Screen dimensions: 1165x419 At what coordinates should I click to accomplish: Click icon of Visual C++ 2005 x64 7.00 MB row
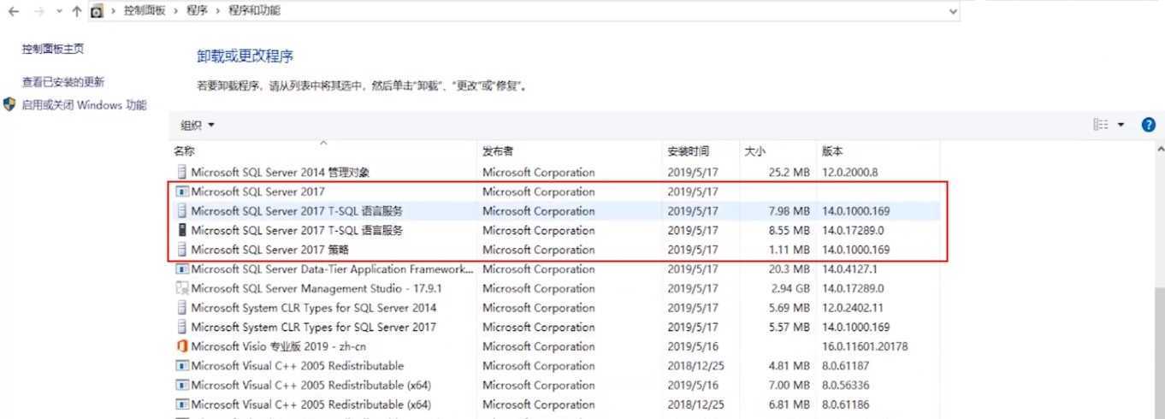point(181,385)
